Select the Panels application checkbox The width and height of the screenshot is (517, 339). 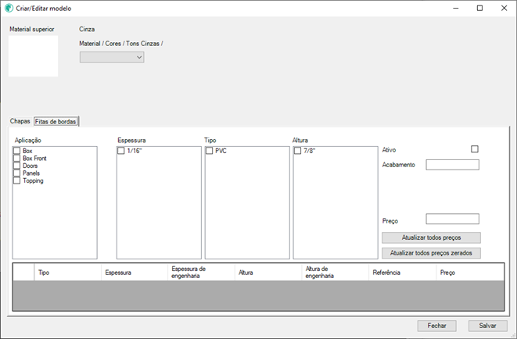pos(17,173)
